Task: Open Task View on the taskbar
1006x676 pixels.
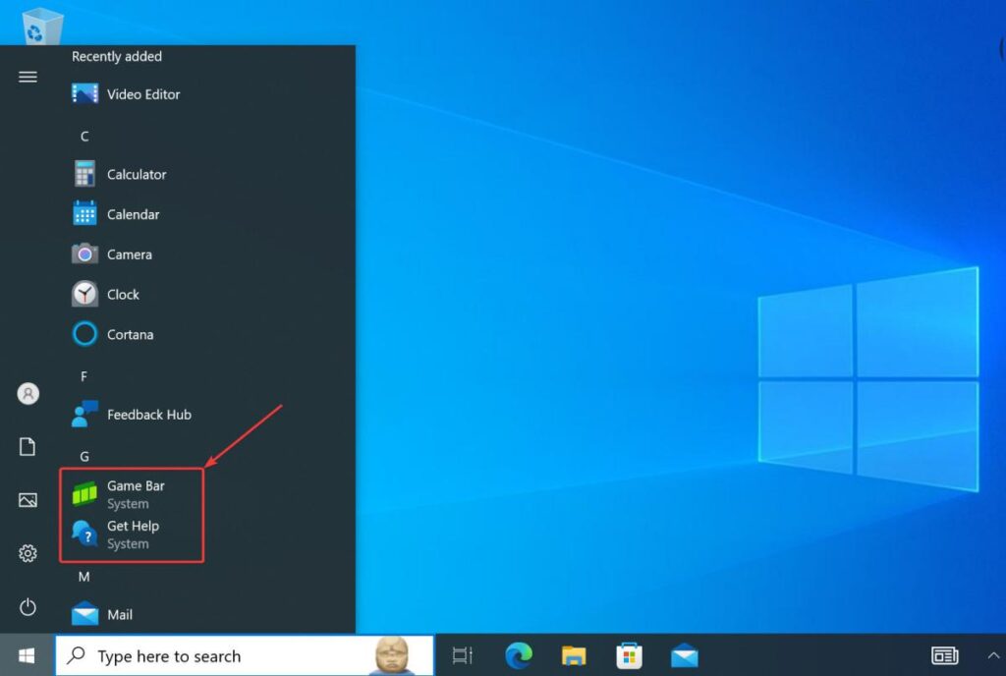Action: pyautogui.click(x=463, y=655)
